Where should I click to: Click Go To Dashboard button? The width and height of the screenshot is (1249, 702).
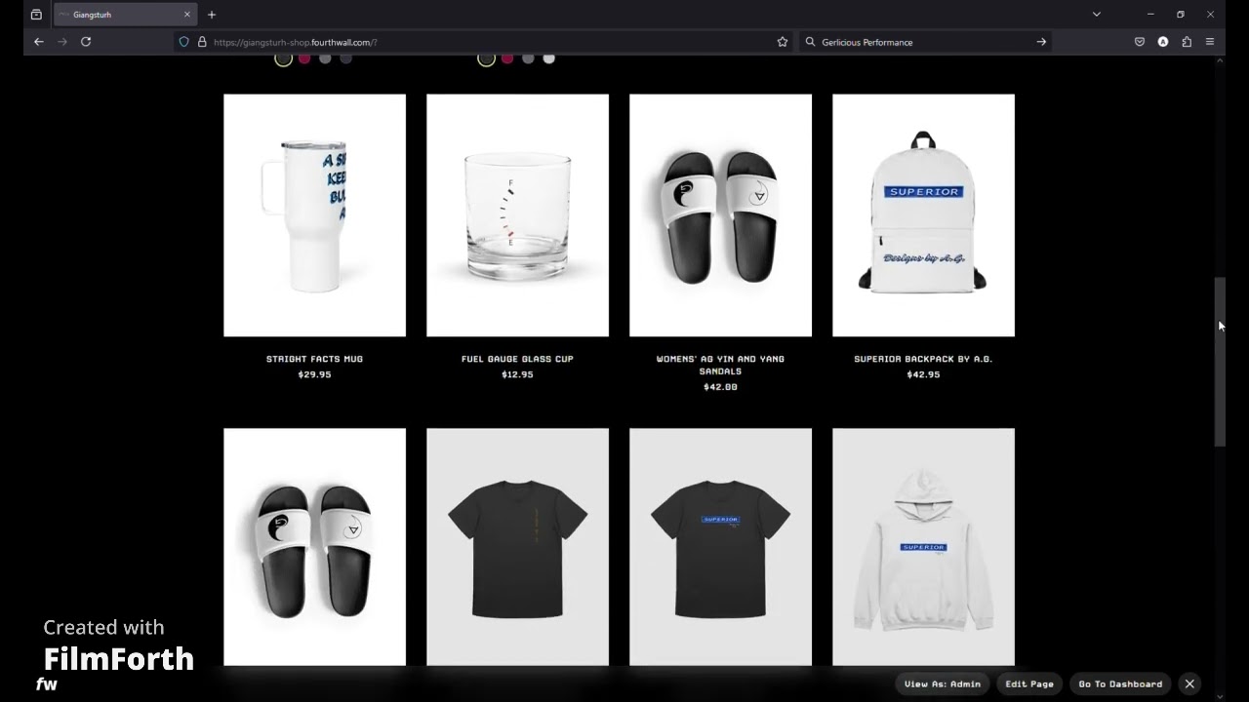pyautogui.click(x=1120, y=683)
